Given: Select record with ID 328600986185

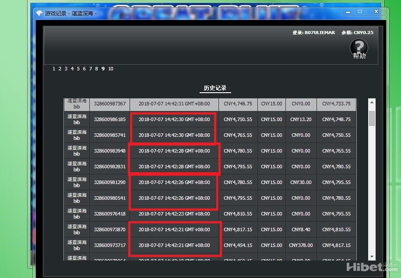Looking at the screenshot, I should [x=109, y=119].
